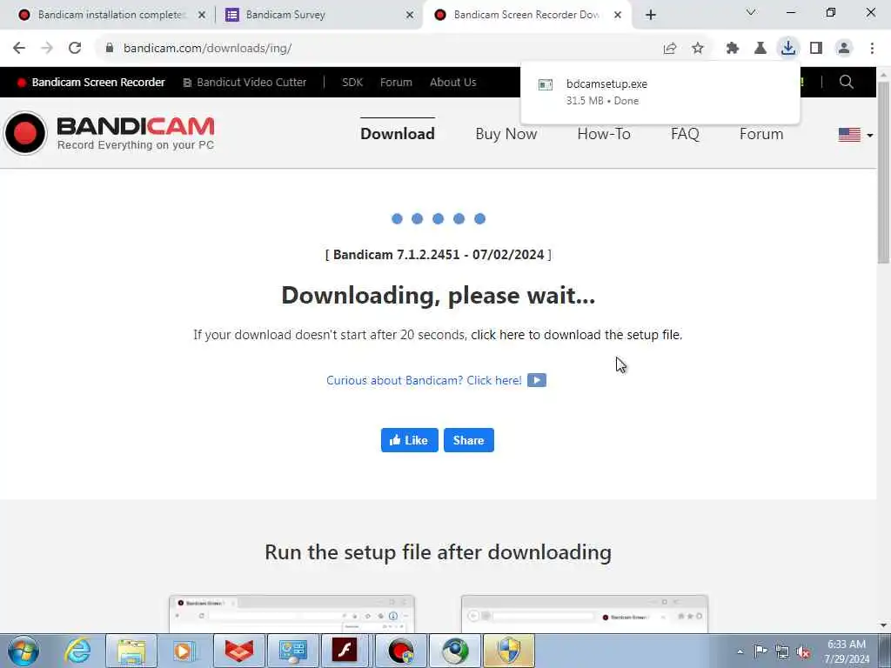Open the Buy Now page
The image size is (891, 668).
(506, 134)
